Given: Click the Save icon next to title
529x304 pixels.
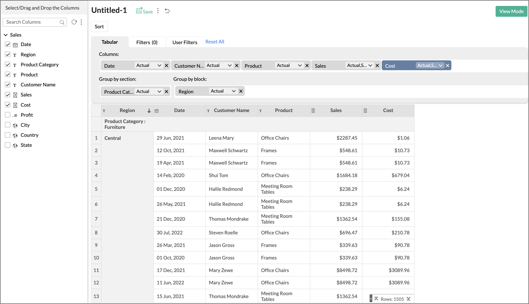Looking at the screenshot, I should pyautogui.click(x=140, y=11).
